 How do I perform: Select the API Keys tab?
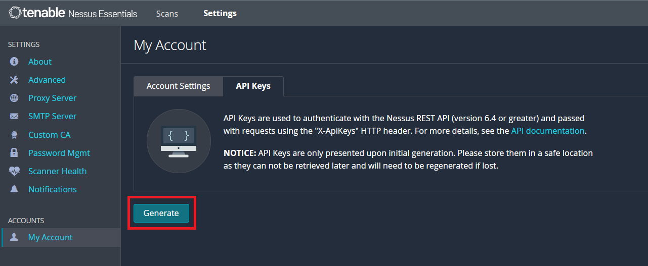click(x=253, y=86)
